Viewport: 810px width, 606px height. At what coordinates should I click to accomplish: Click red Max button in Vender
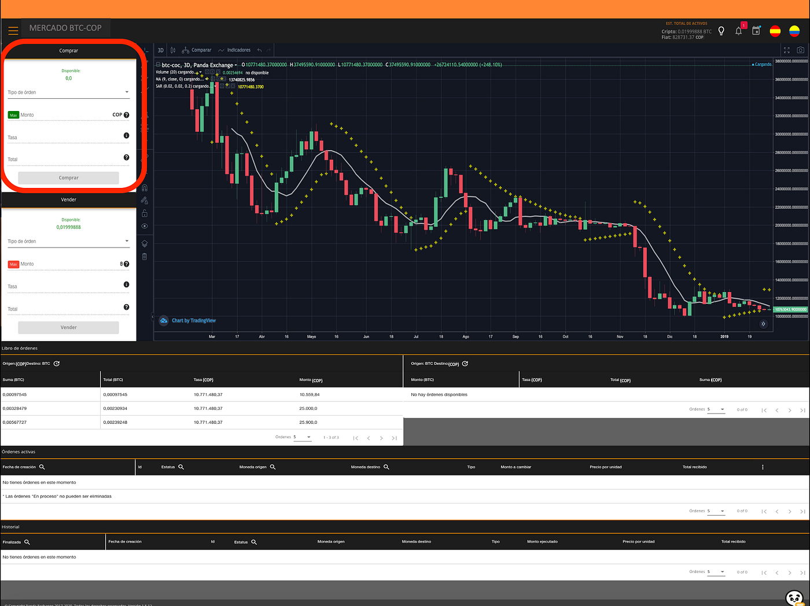[13, 264]
